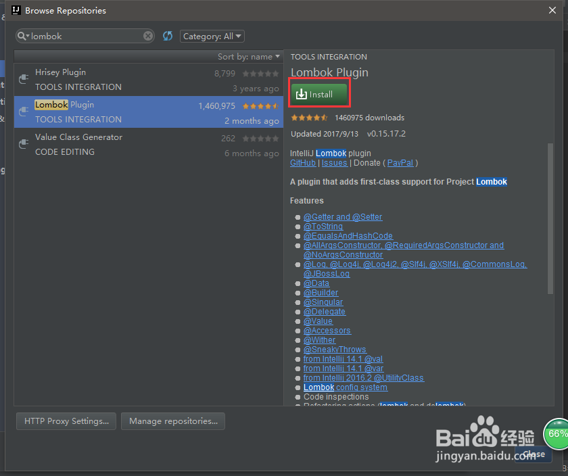The height and width of the screenshot is (476, 568).
Task: Reload the plugin repository list
Action: [x=168, y=36]
